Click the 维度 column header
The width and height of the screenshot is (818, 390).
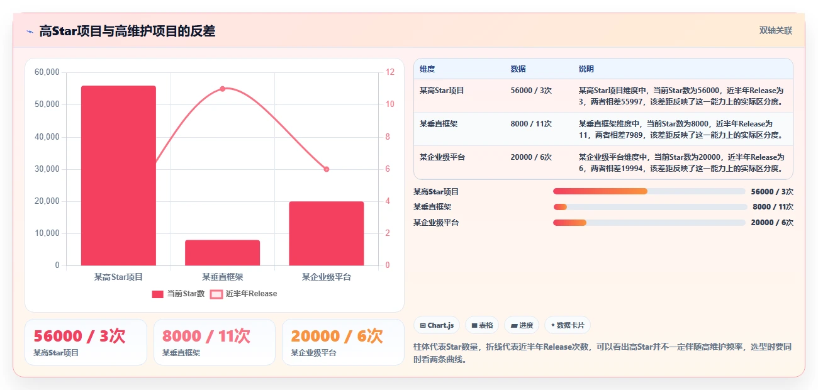(427, 69)
